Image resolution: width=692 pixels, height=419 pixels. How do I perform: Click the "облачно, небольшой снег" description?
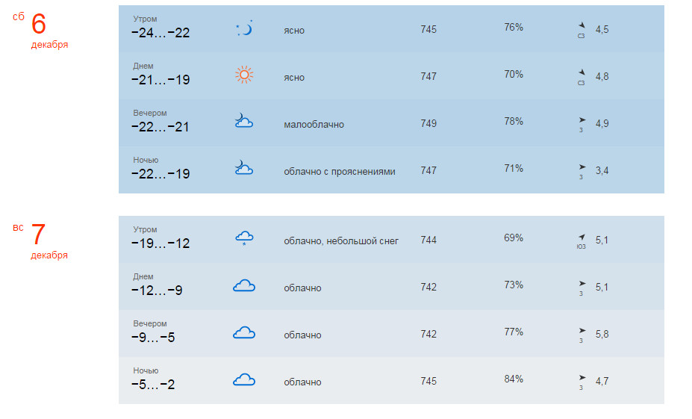click(x=341, y=241)
